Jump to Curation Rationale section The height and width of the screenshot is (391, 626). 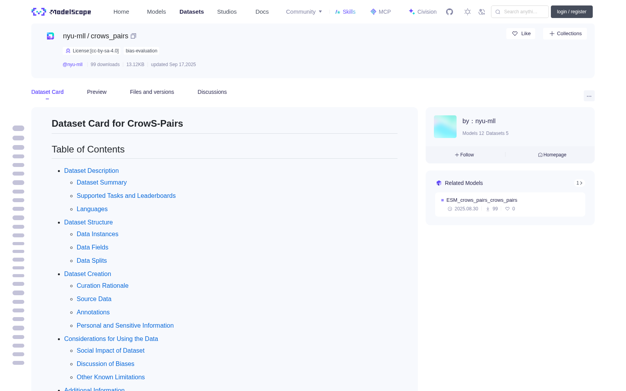(x=103, y=286)
